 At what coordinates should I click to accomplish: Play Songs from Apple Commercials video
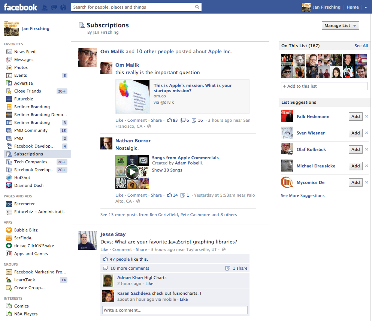(132, 172)
